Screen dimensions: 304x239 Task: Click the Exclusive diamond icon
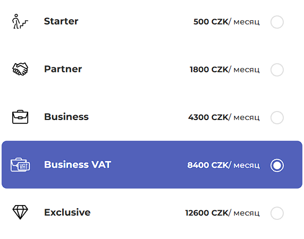coord(20,212)
